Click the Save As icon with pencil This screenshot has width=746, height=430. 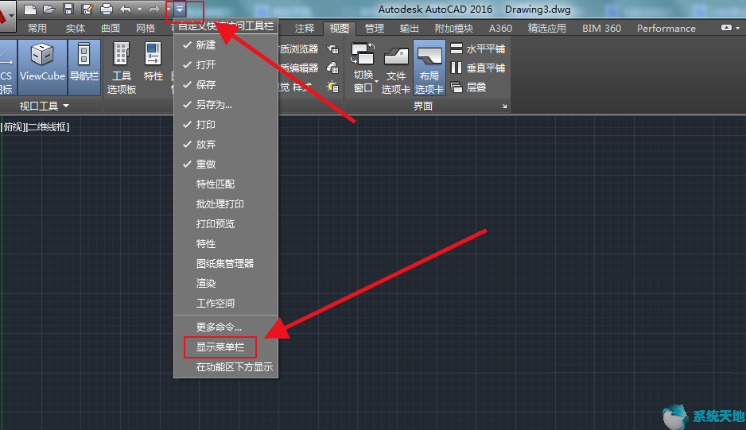(x=87, y=9)
